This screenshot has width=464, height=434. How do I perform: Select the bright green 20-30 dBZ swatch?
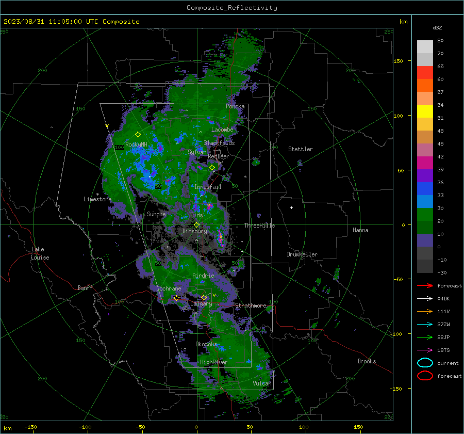[x=425, y=214]
